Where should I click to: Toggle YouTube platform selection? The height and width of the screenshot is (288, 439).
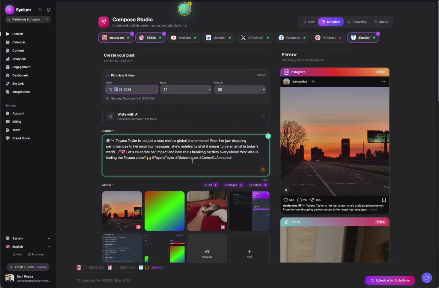pyautogui.click(x=183, y=38)
